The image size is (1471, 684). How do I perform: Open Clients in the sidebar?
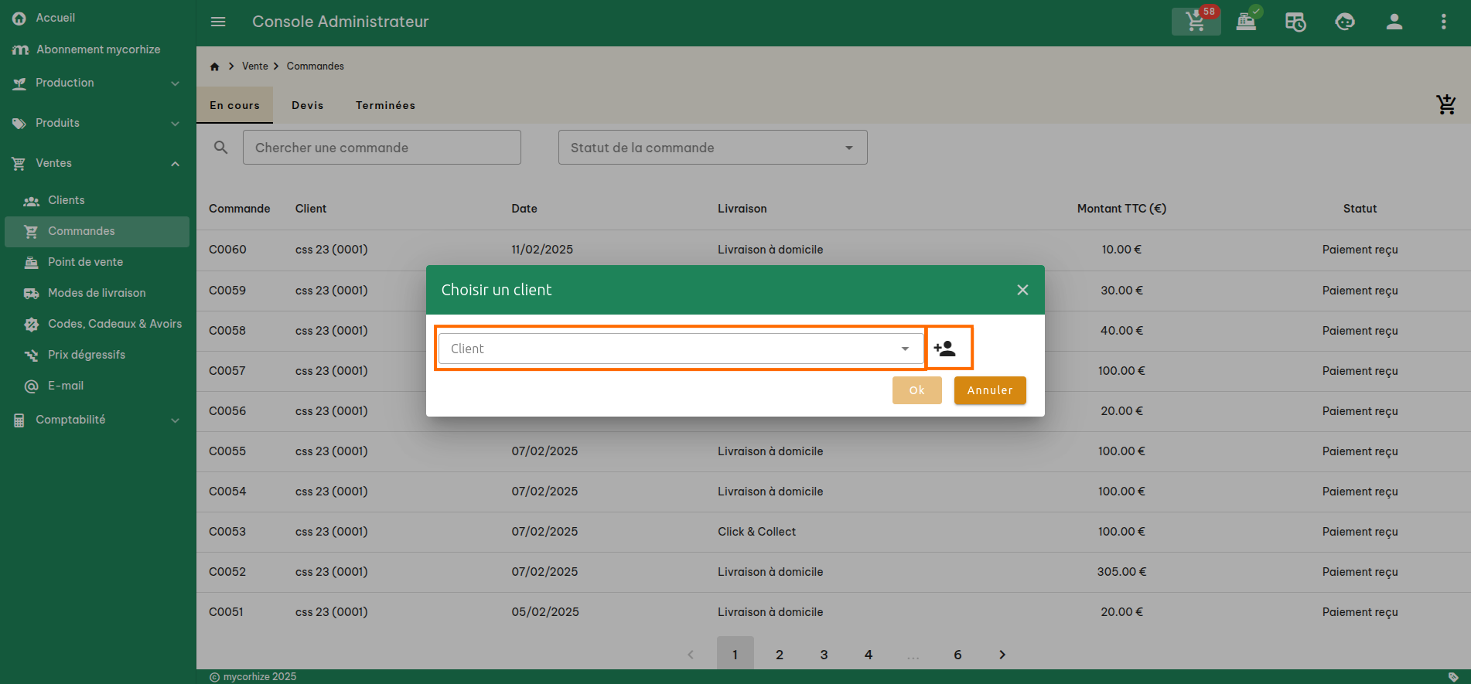97,200
